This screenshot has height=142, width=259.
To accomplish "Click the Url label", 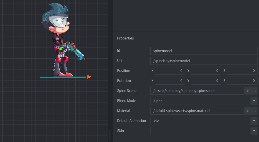I will (x=119, y=61).
